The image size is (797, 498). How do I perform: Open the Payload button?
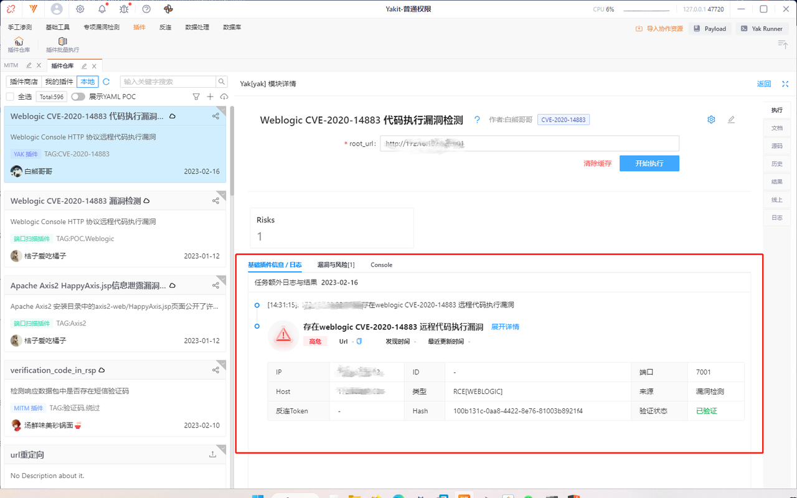coord(710,29)
